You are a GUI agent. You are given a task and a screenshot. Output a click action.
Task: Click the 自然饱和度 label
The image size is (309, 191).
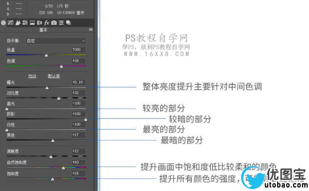[17, 162]
